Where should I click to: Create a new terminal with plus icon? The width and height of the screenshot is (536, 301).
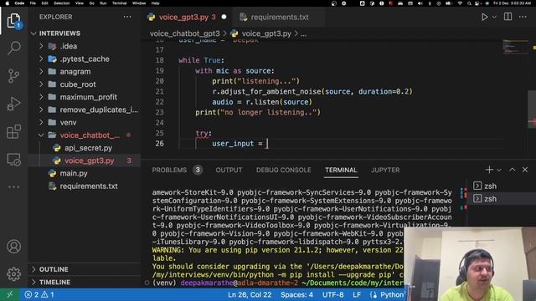coord(489,170)
